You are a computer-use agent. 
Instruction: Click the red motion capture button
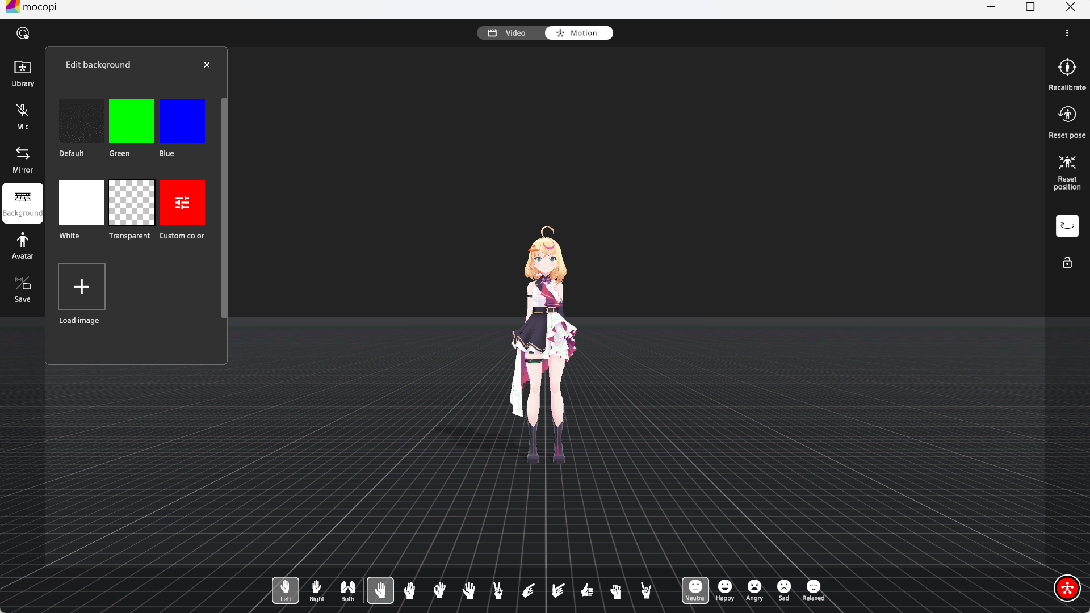[x=1067, y=588]
